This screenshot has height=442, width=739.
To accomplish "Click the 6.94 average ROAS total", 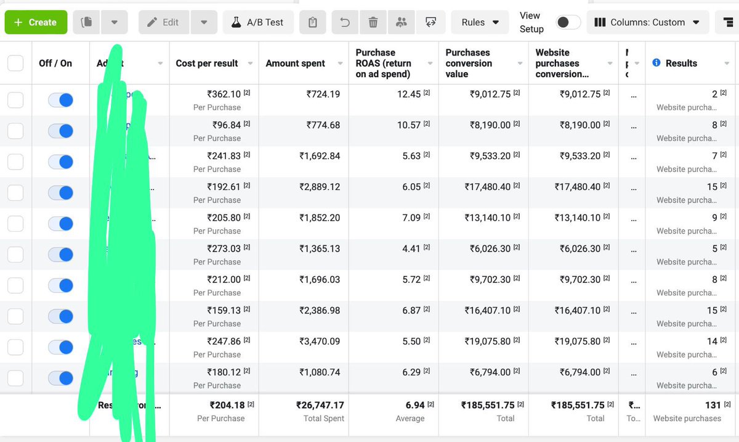I will point(414,405).
